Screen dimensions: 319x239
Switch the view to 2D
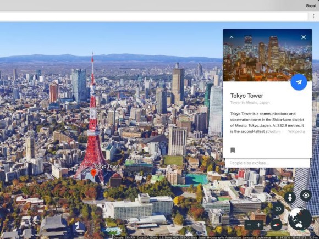coord(278,209)
